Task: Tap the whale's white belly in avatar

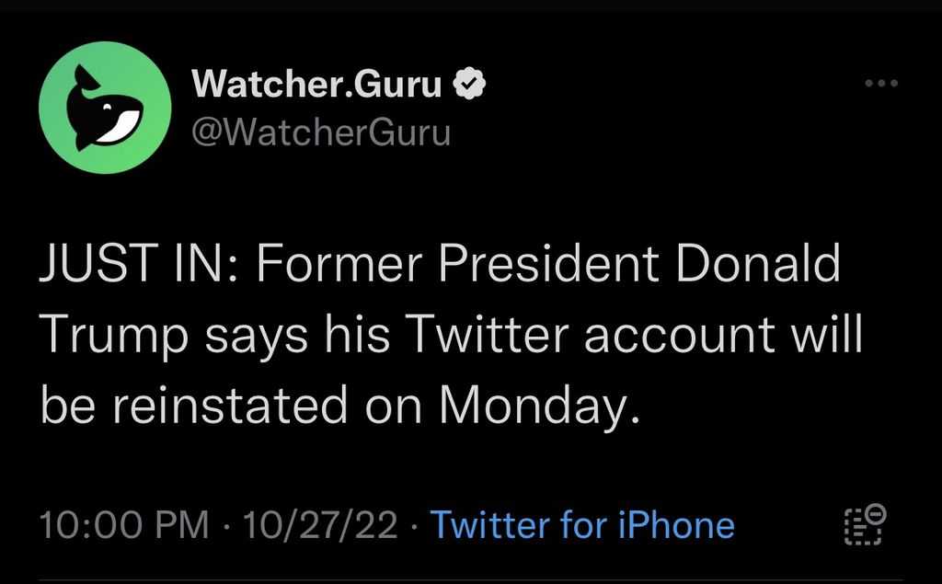Action: pyautogui.click(x=121, y=127)
